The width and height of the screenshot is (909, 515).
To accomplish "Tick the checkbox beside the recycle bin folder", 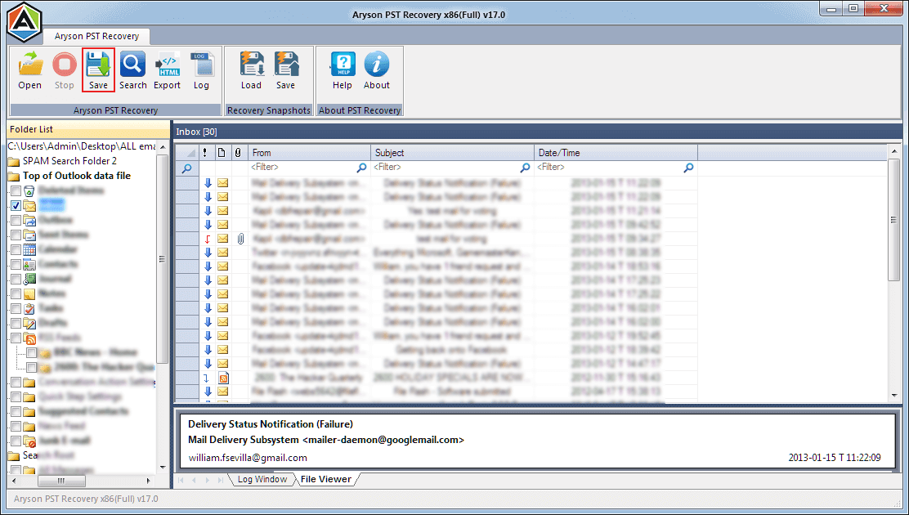I will pyautogui.click(x=16, y=190).
